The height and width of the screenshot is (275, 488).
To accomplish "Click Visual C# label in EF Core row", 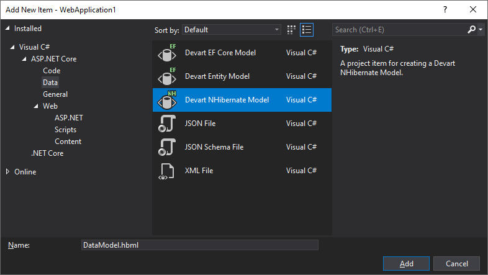I will [x=301, y=53].
